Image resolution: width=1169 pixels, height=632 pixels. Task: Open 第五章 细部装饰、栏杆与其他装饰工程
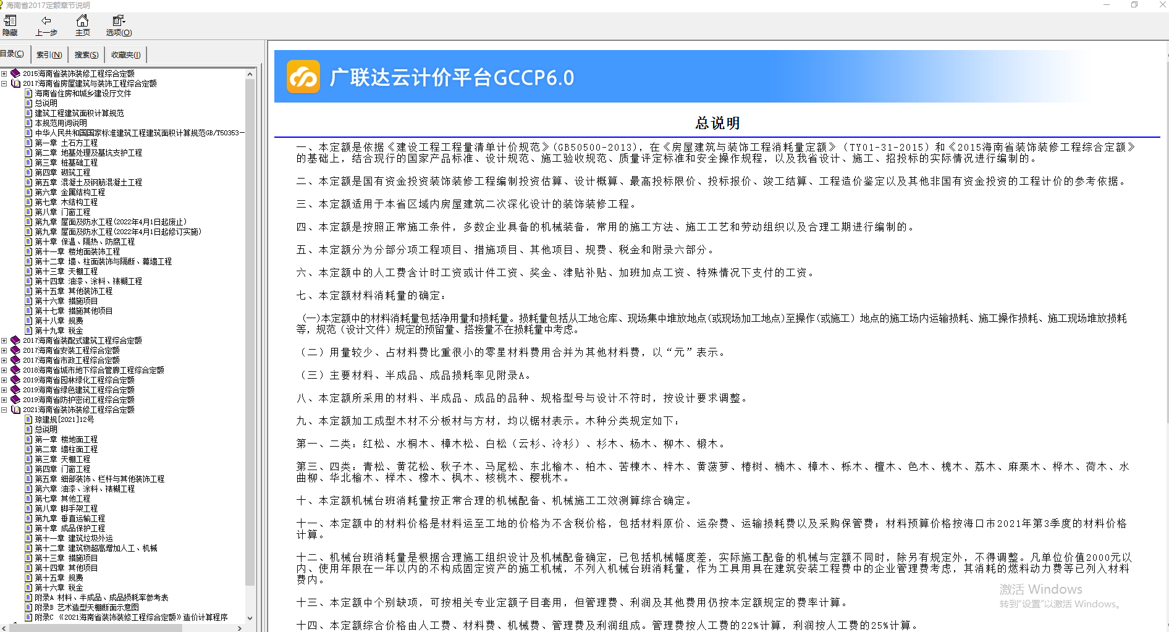tap(99, 479)
